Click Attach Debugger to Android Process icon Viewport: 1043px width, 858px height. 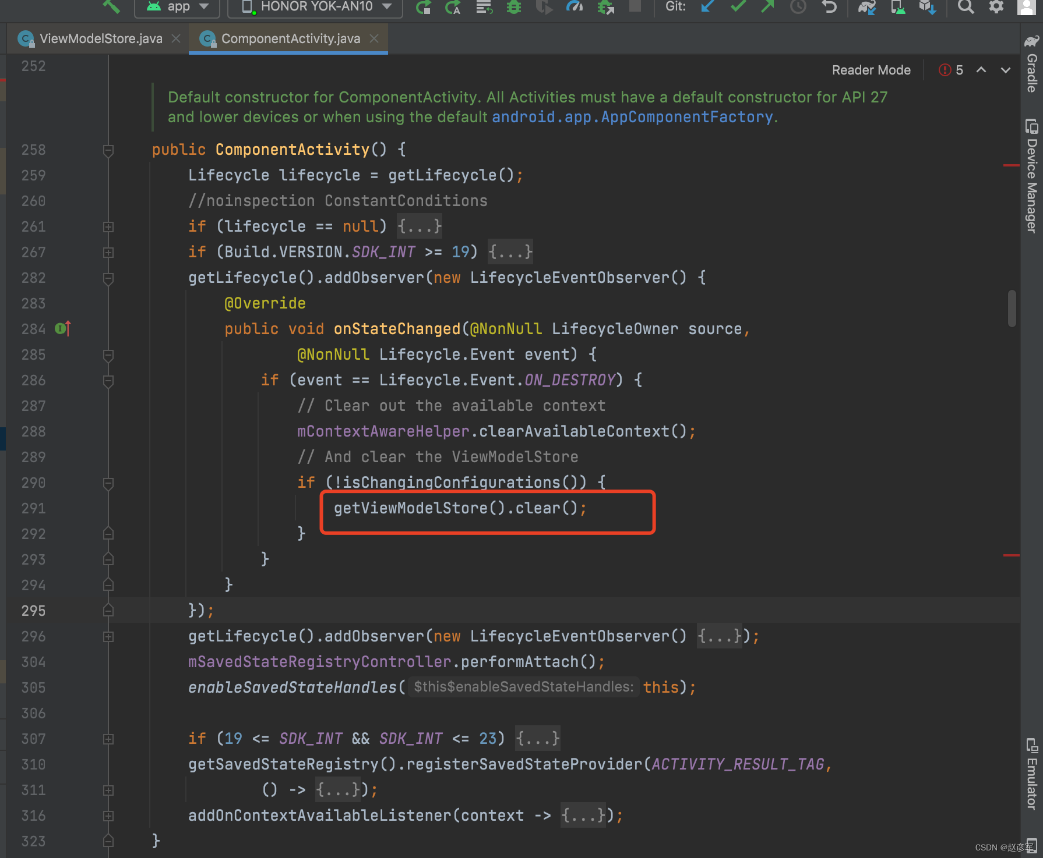[606, 7]
